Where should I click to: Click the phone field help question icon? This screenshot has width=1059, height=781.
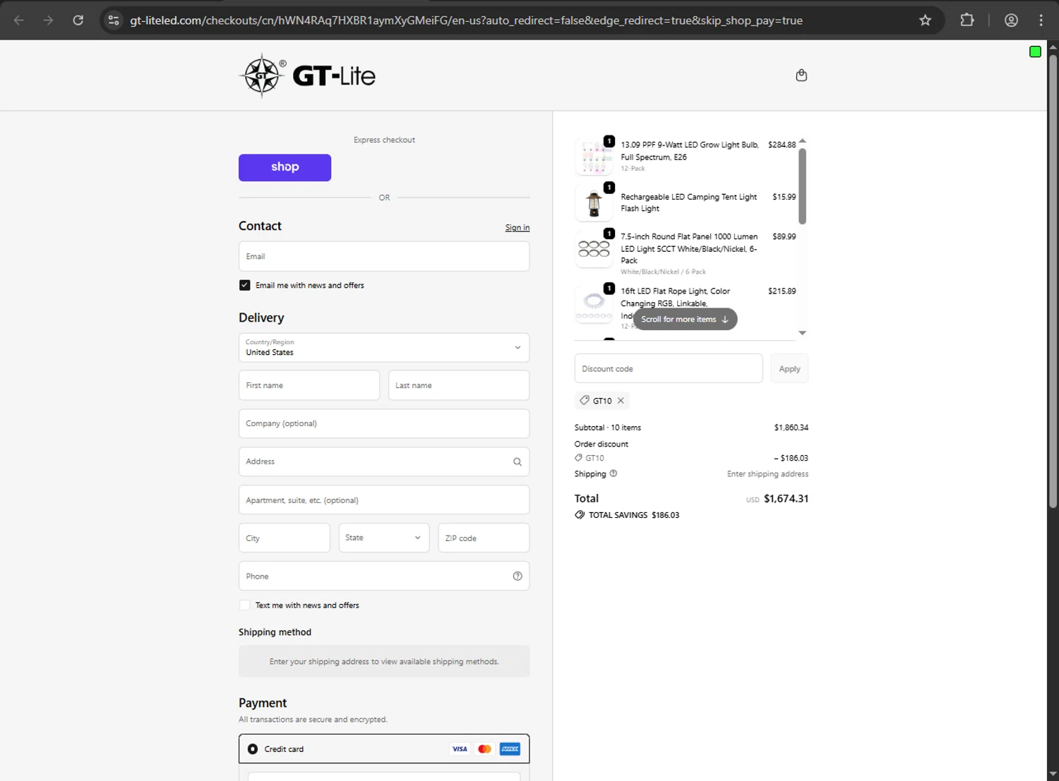pyautogui.click(x=517, y=576)
